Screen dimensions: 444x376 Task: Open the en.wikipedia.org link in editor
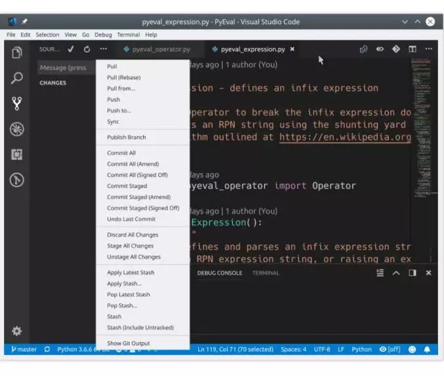pos(345,137)
